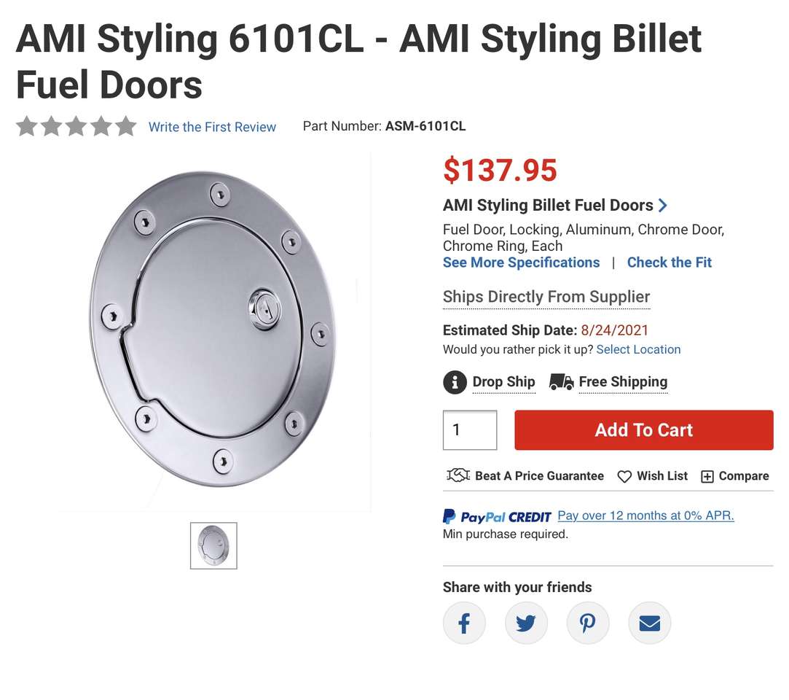
Task: Click the Wish List heart icon
Action: click(x=624, y=477)
